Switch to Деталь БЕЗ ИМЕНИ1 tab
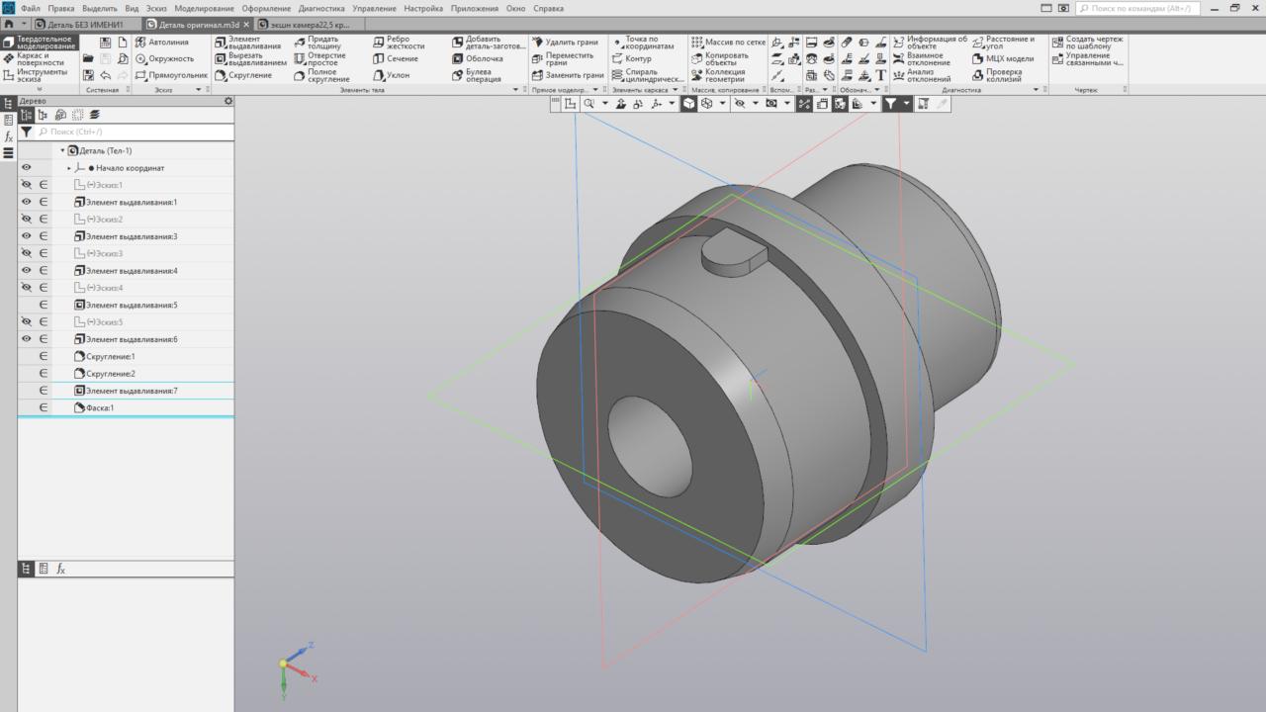The image size is (1266, 712). [86, 23]
